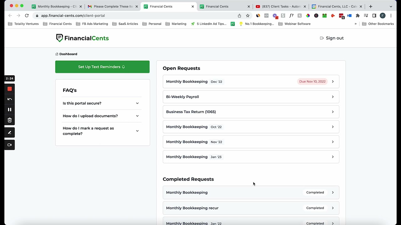Click the 'Due Nov 10, 2022' badge
This screenshot has width=401, height=225.
pyautogui.click(x=312, y=82)
